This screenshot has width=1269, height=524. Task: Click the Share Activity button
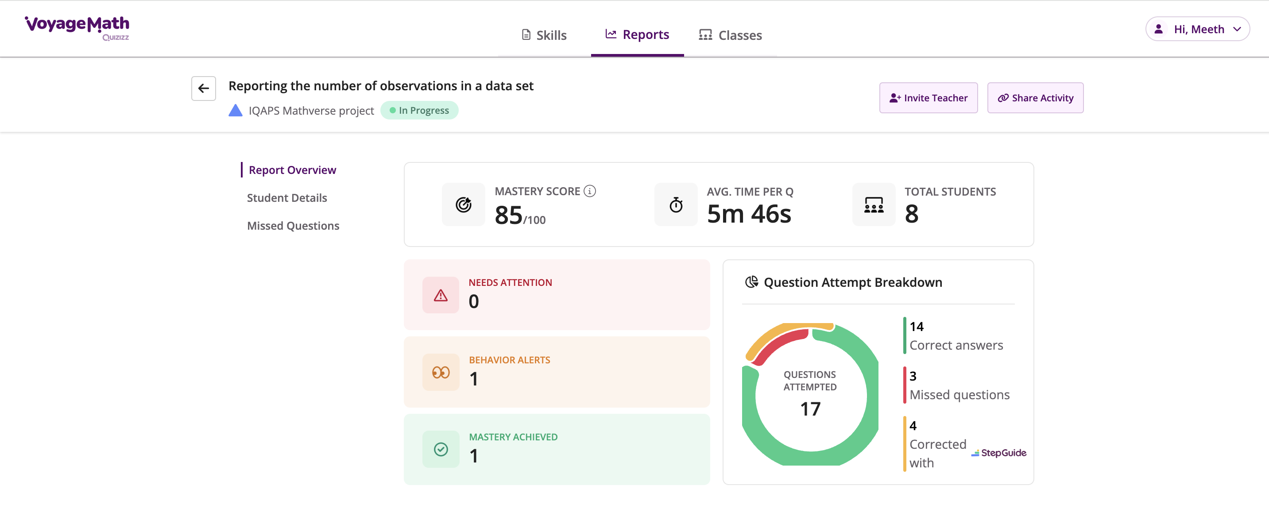pos(1035,97)
